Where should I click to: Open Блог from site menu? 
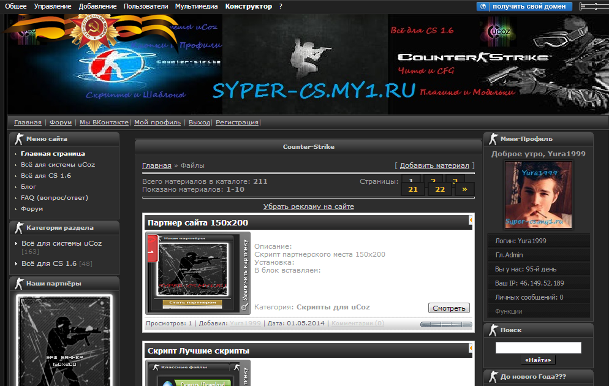coord(28,187)
